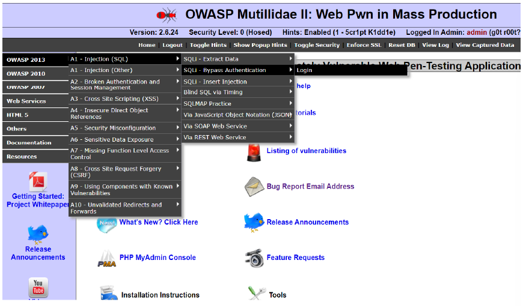
Task: Click the Twitter bird beside Release Announcements link
Action: click(254, 222)
